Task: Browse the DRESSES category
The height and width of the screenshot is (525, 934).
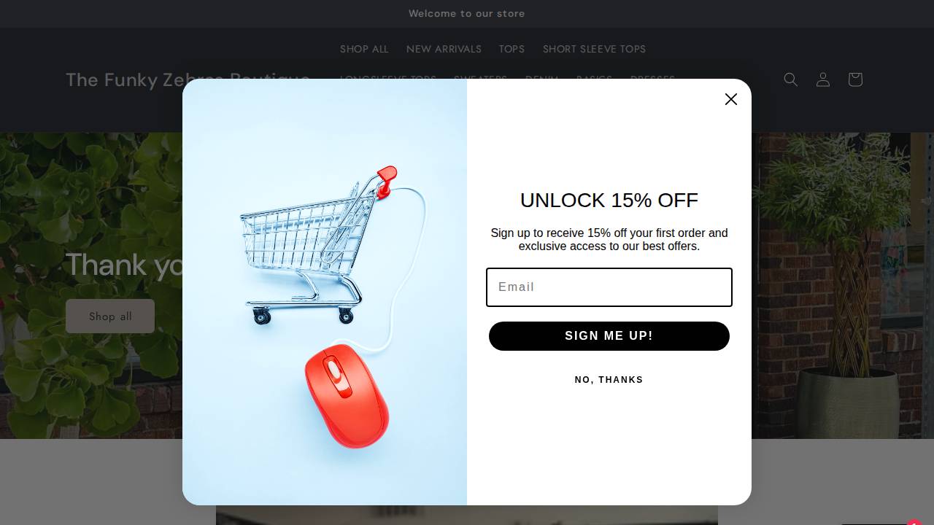Action: (652, 79)
